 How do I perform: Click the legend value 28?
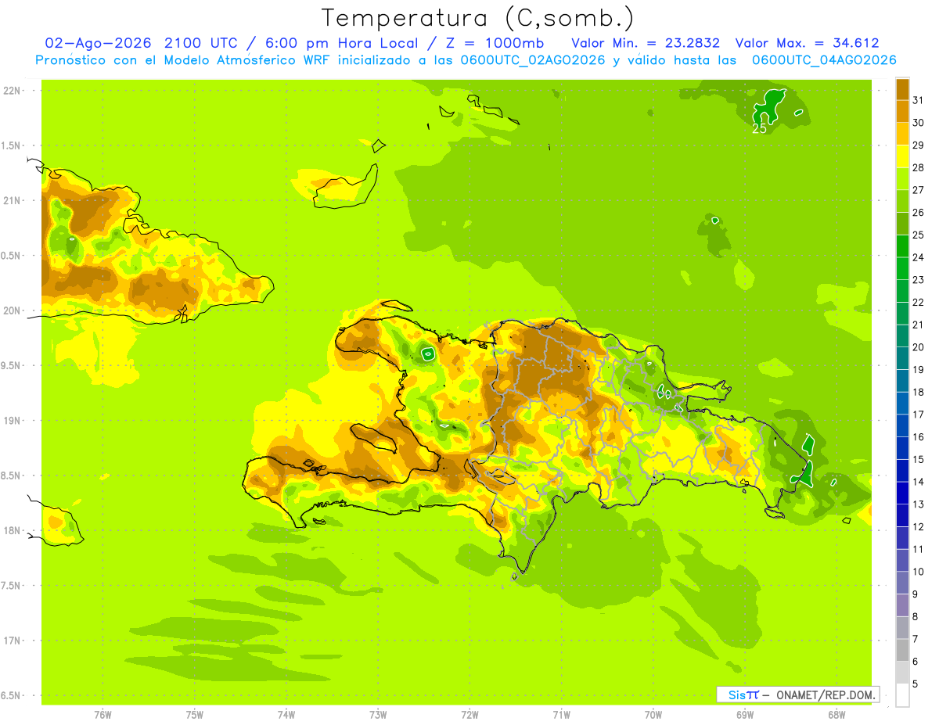coord(919,167)
